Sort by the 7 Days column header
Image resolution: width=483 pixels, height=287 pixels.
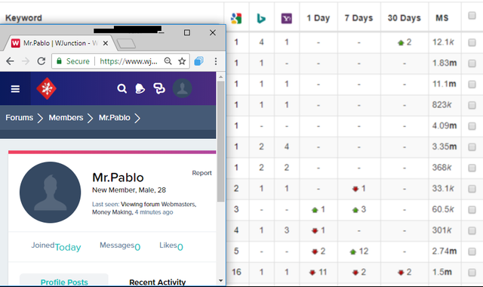point(358,18)
